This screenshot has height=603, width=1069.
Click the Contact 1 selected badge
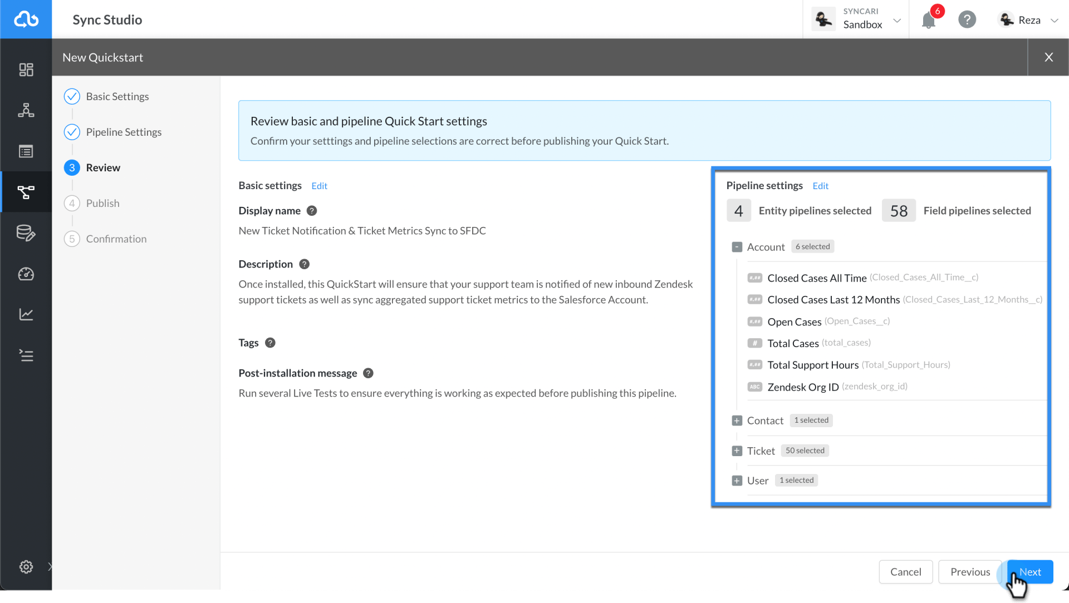pos(811,420)
